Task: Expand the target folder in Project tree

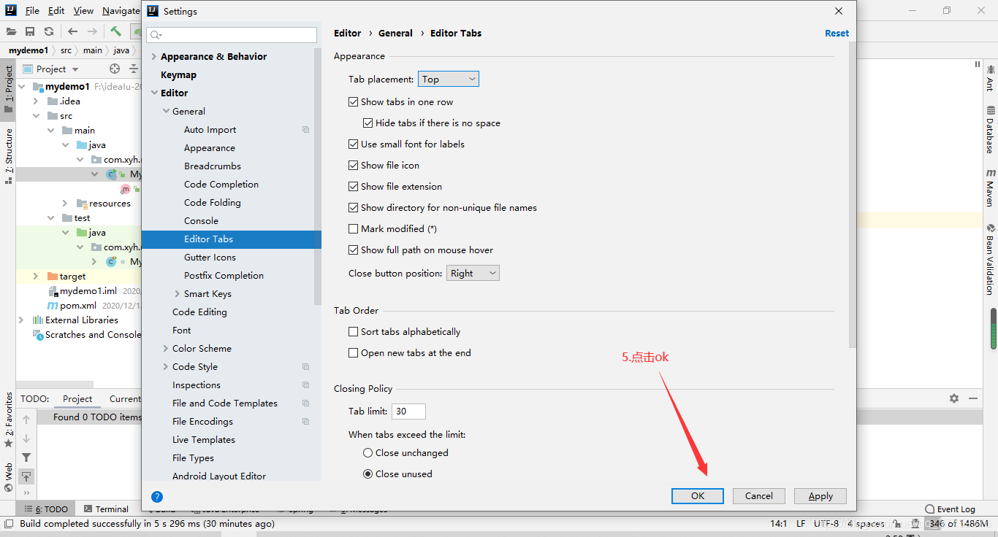Action: (x=36, y=277)
